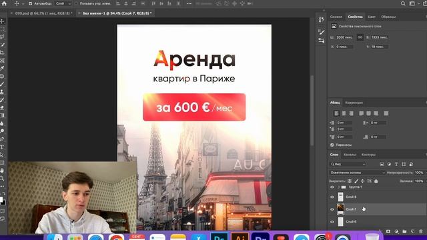Filter layers by pixel layers icon
This screenshot has height=240, width=427.
382,164
